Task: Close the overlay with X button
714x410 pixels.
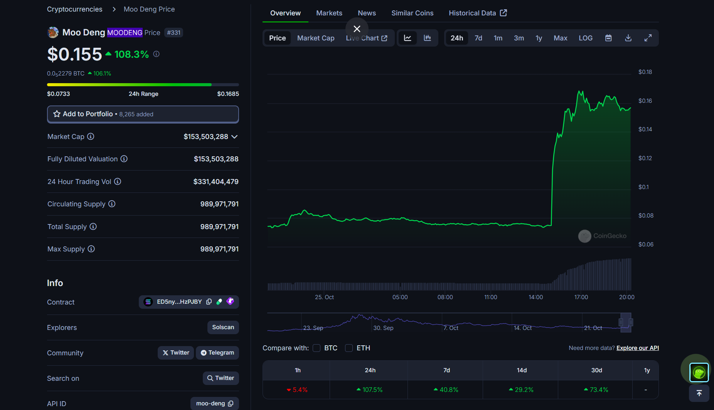Action: tap(357, 29)
